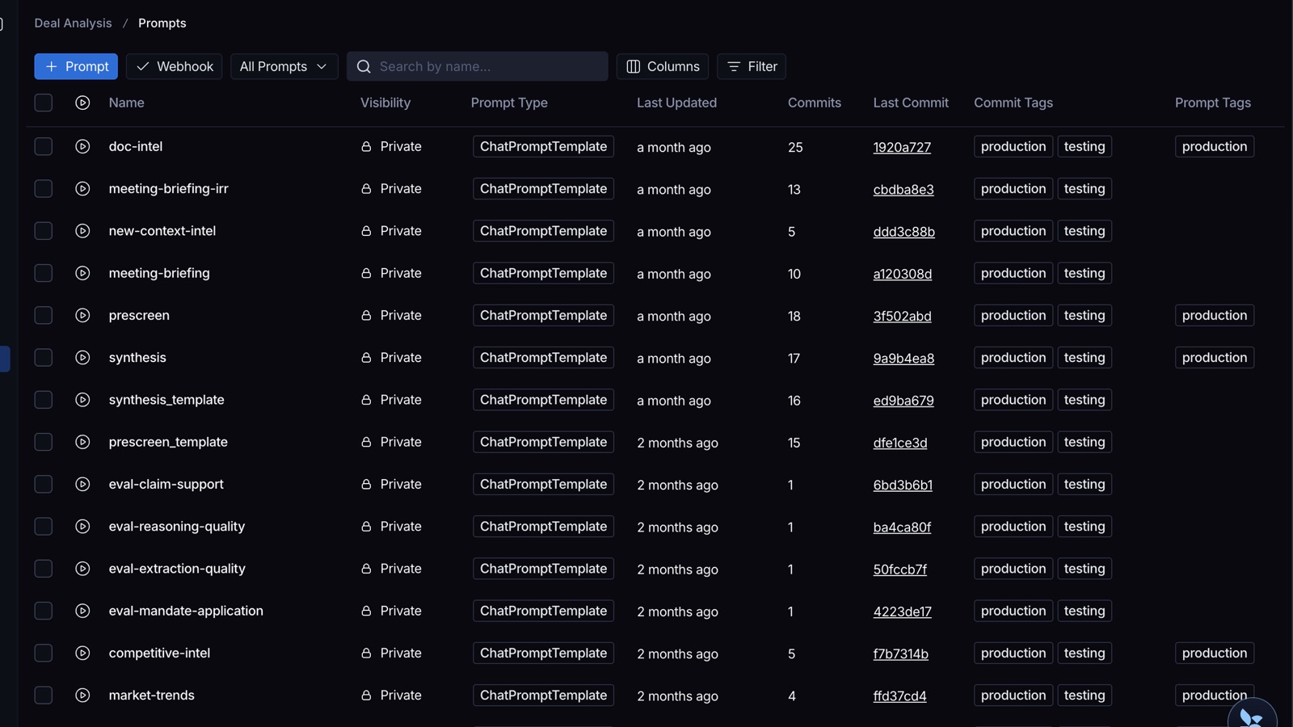Viewport: 1293px width, 727px height.
Task: Click the competitive-intel prompt name
Action: 159,653
